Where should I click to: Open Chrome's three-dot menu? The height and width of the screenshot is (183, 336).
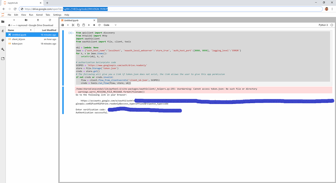pyautogui.click(x=333, y=9)
